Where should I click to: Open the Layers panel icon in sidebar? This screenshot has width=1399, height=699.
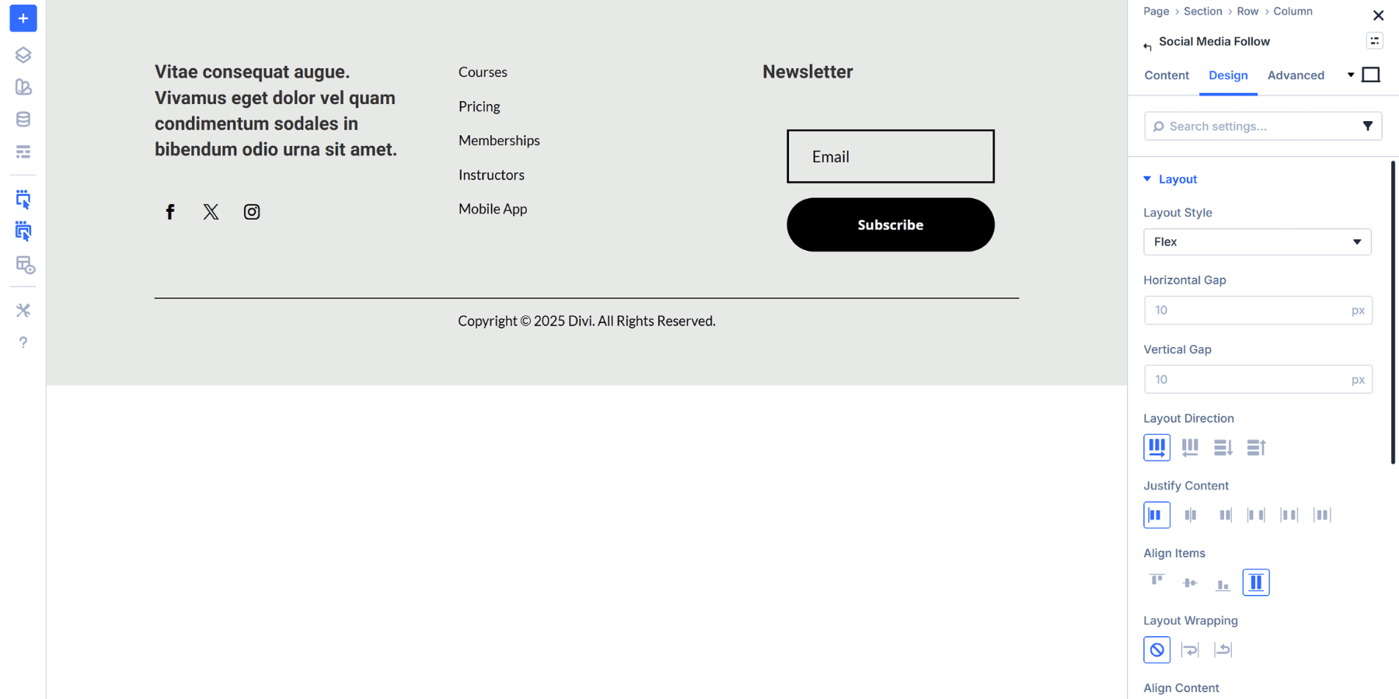click(x=23, y=54)
